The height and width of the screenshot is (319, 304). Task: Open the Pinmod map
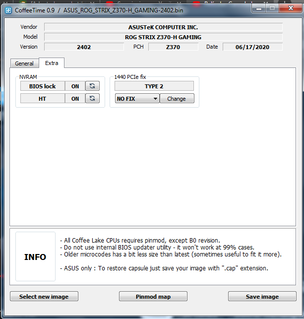[153, 296]
